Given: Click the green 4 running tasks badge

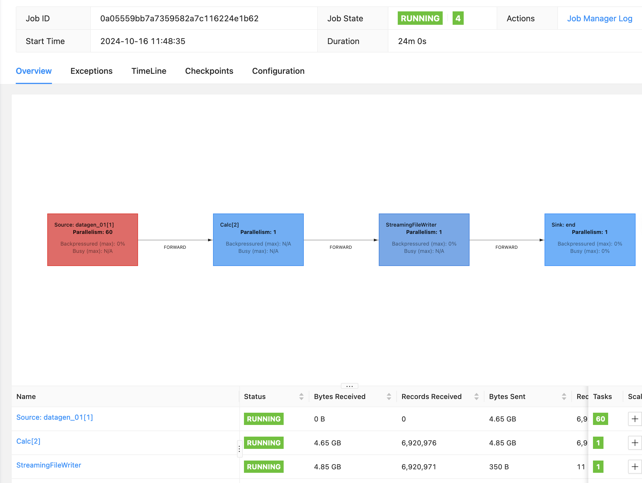Looking at the screenshot, I should (458, 18).
